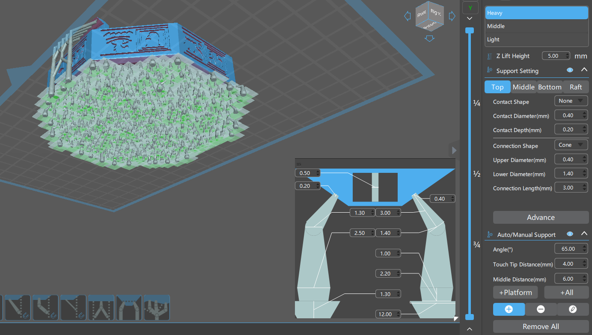The image size is (592, 335).
Task: Select the Middle preset in list
Action: [x=536, y=26]
